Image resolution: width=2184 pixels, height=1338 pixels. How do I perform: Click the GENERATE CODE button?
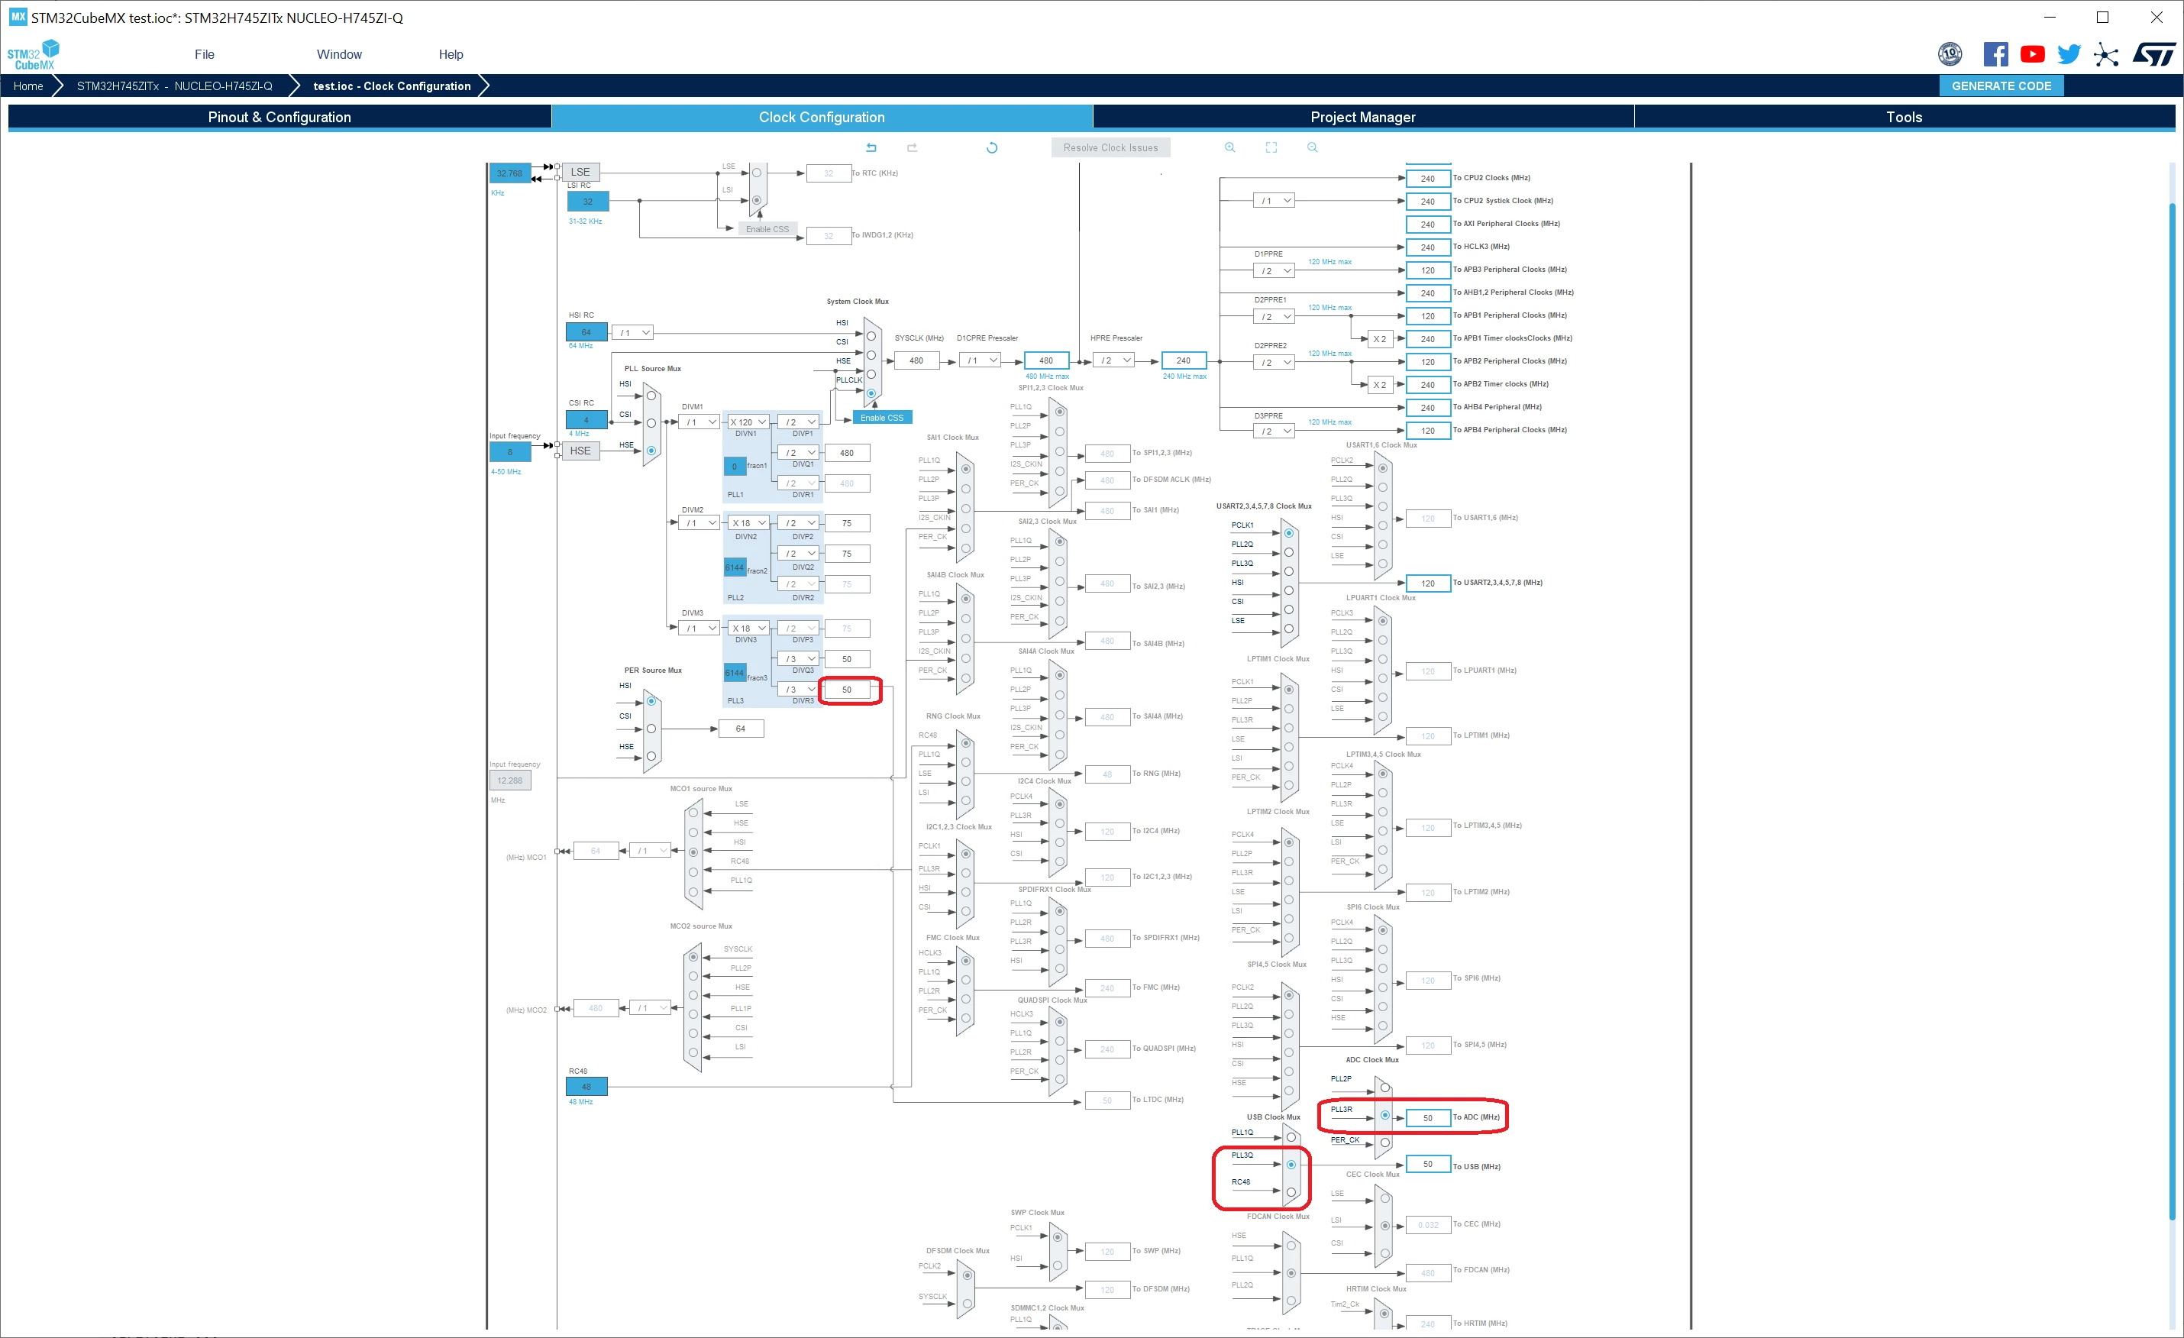(2001, 86)
